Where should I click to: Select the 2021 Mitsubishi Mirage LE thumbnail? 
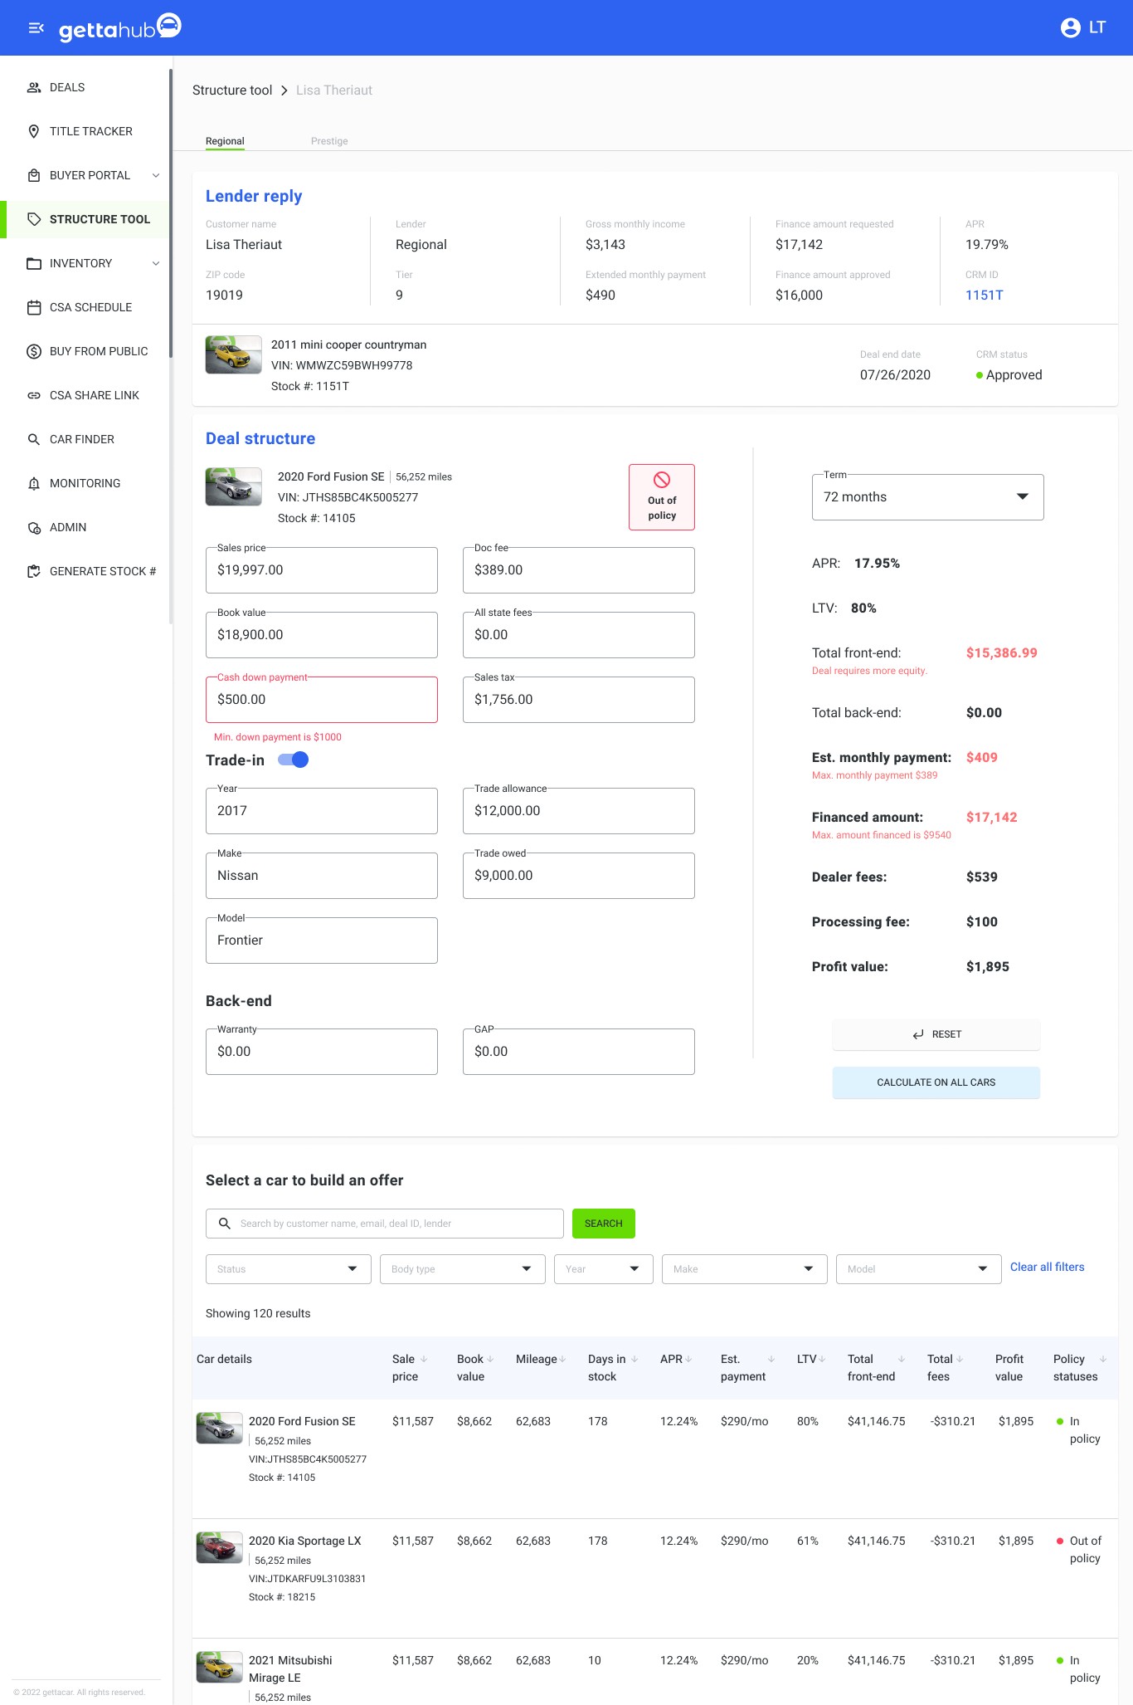click(219, 1667)
